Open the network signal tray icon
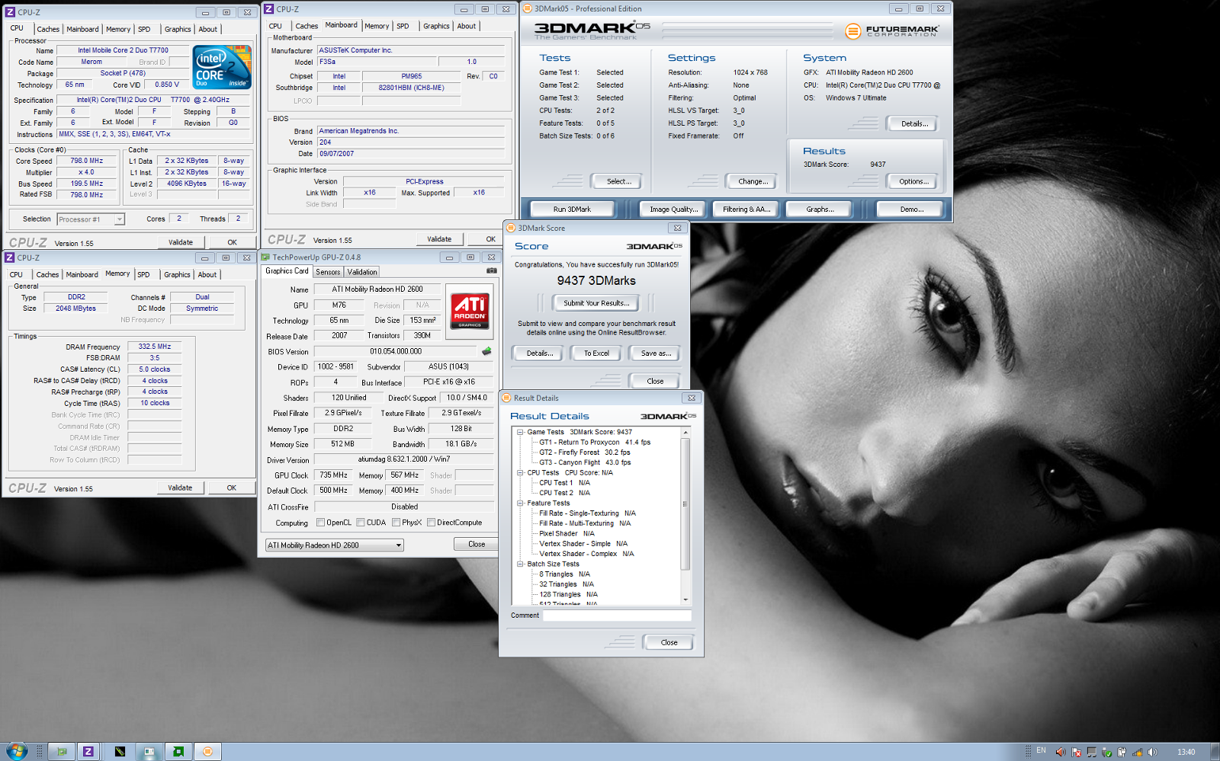The height and width of the screenshot is (761, 1220). 1137,752
